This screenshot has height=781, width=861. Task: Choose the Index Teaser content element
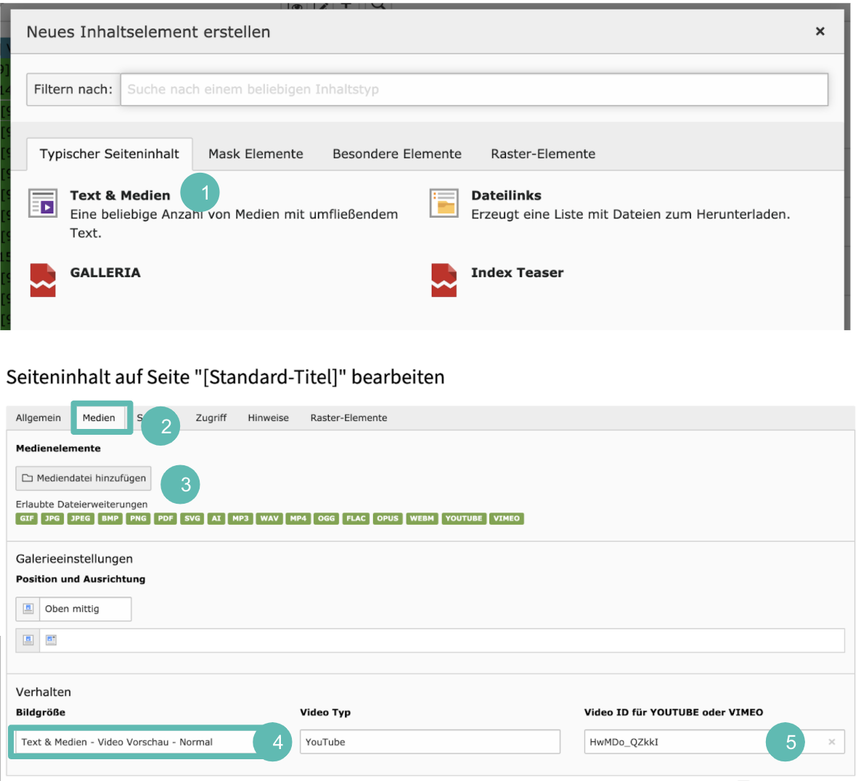click(x=517, y=272)
